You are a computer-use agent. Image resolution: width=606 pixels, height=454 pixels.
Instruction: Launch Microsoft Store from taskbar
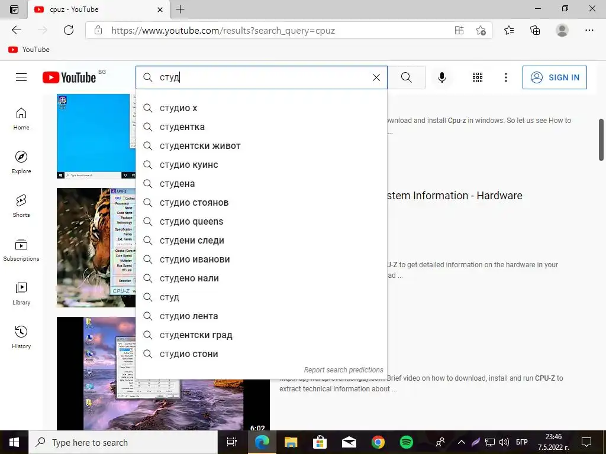click(320, 442)
